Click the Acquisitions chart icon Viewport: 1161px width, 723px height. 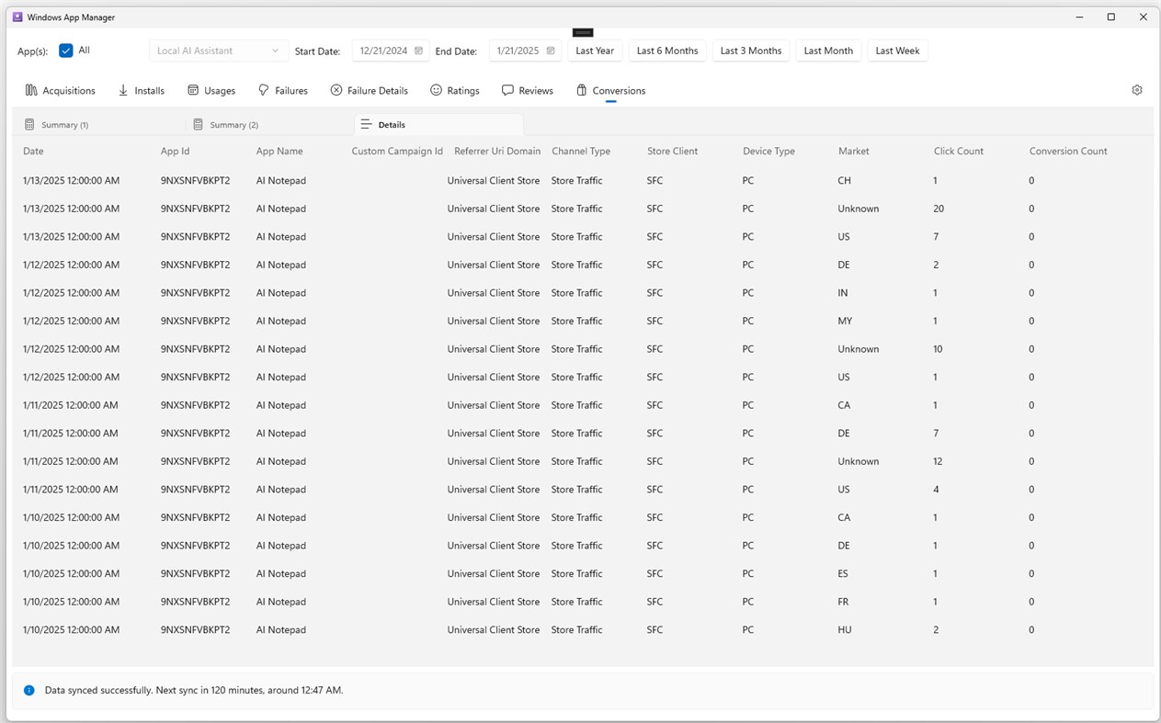(31, 90)
